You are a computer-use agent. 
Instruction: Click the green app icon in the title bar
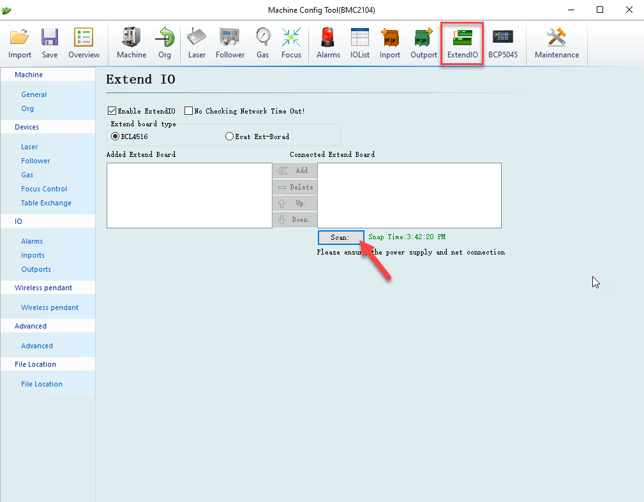coord(6,10)
